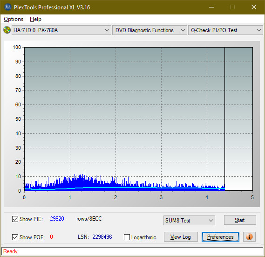The width and height of the screenshot is (265, 257).
Task: Open the Q-Check PI/PO Test dropdown
Action: [225, 30]
